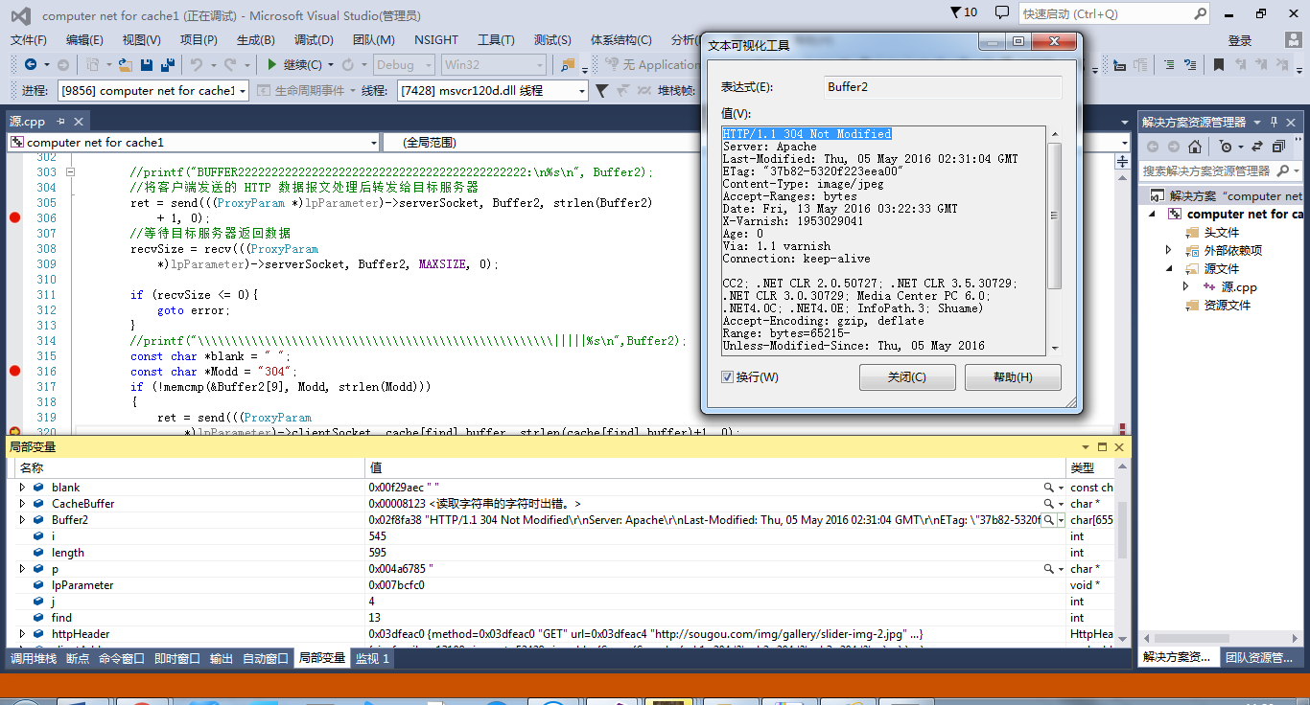Toggle the breakpoint on line 316
This screenshot has width=1310, height=705.
[x=14, y=371]
